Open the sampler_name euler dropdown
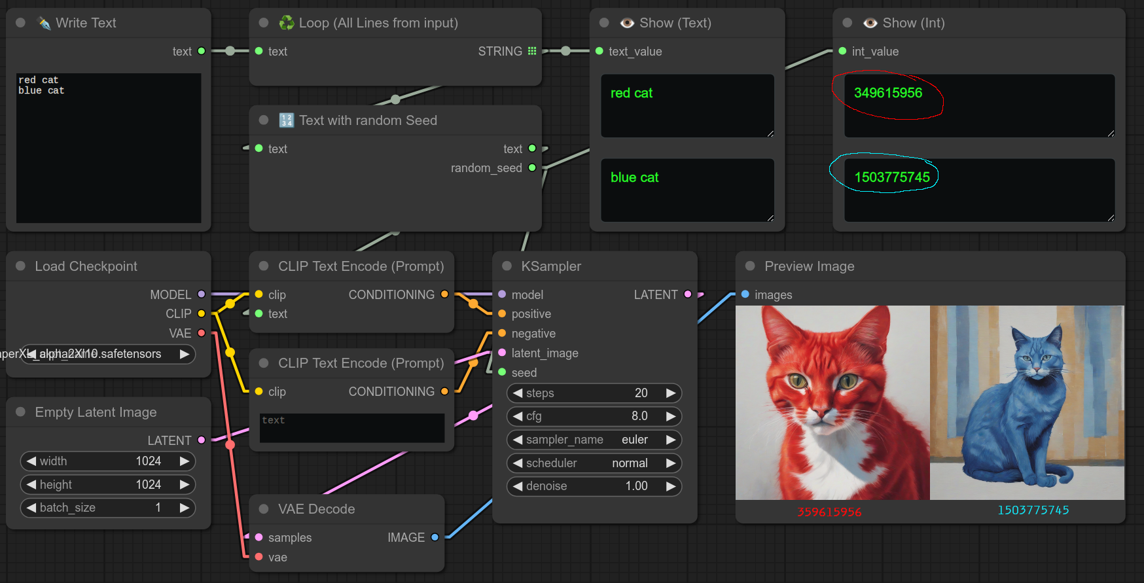Screen dimensions: 1144x583 [x=594, y=440]
